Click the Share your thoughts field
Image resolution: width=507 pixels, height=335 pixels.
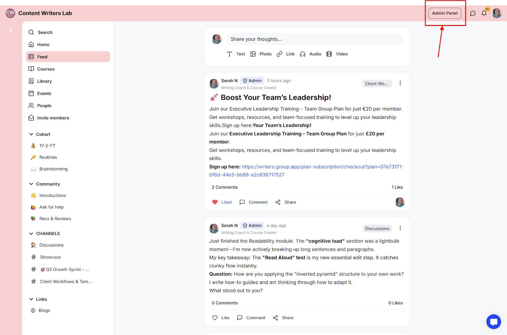[x=314, y=39]
